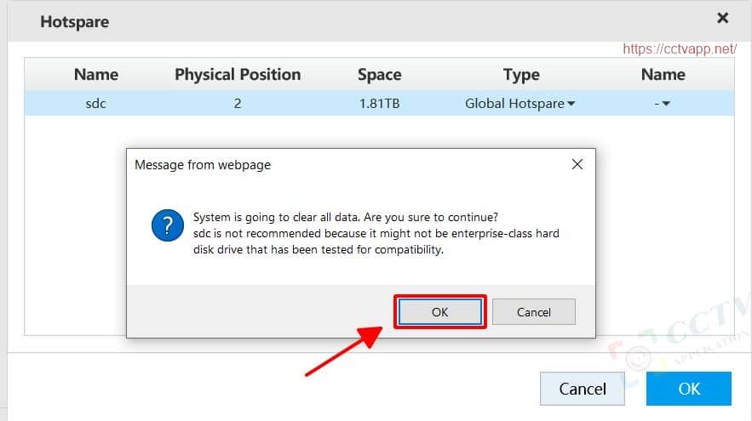Screen dimensions: 752x421
Task: Click the Hotspare dialog title
Action: pos(75,21)
